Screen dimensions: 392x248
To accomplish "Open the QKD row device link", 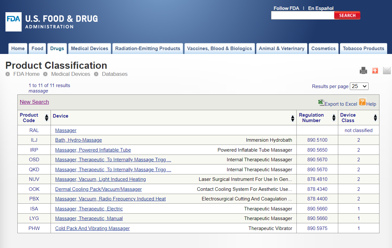I will pos(113,170).
